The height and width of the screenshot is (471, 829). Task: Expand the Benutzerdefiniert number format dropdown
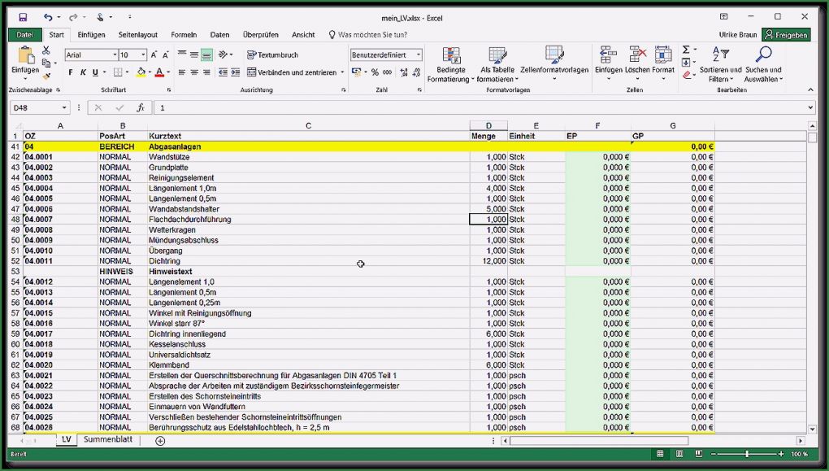tap(419, 55)
